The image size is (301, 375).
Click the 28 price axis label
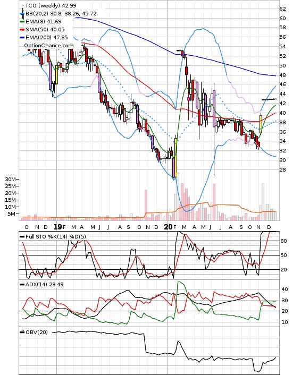(282, 170)
